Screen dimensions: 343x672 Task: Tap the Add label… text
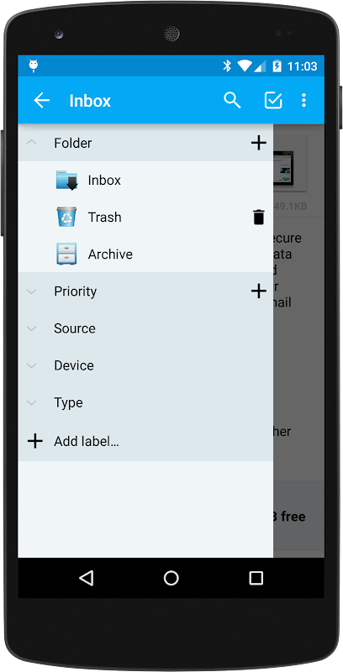pyautogui.click(x=87, y=441)
